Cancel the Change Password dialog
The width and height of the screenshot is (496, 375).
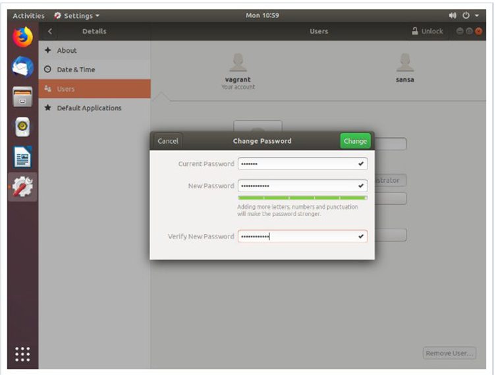click(x=168, y=141)
